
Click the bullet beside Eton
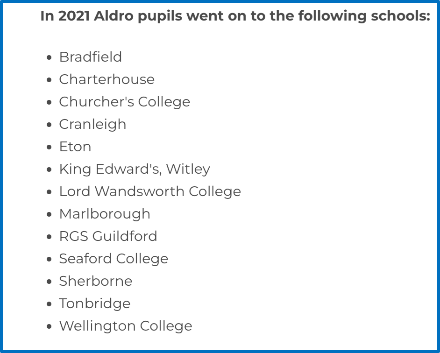[x=49, y=147]
